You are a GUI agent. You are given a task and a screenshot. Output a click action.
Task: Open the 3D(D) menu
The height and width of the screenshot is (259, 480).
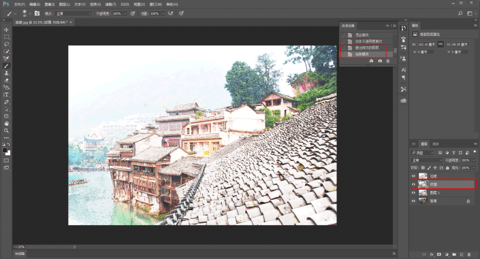coord(125,4)
